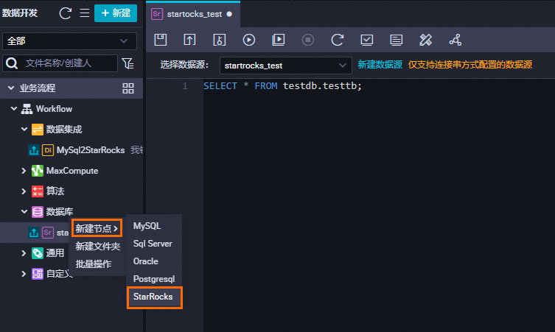Click the 数据集成 orange icon
The height and width of the screenshot is (332, 555).
37,130
